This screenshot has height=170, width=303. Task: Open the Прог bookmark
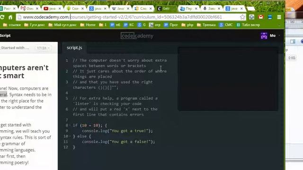171,25
